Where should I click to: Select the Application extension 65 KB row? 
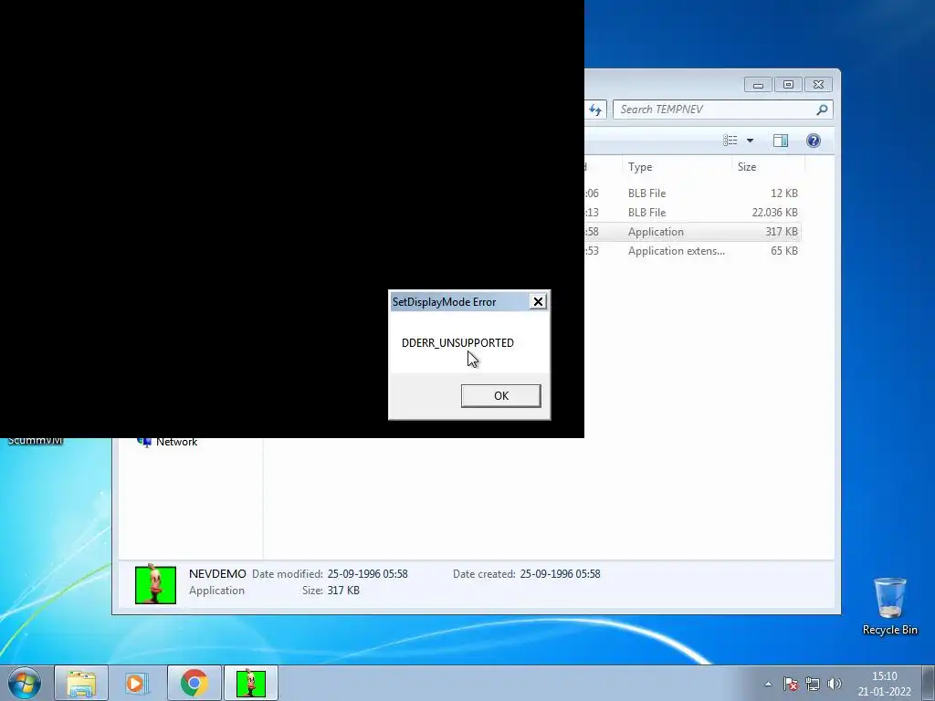[692, 251]
